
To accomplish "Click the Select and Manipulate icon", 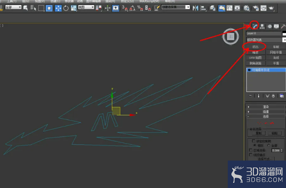I will click(x=107, y=8).
